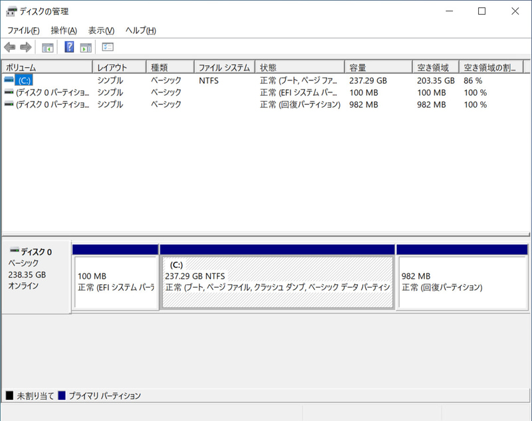Open the 操作(A) menu
The height and width of the screenshot is (421, 532).
pos(64,31)
